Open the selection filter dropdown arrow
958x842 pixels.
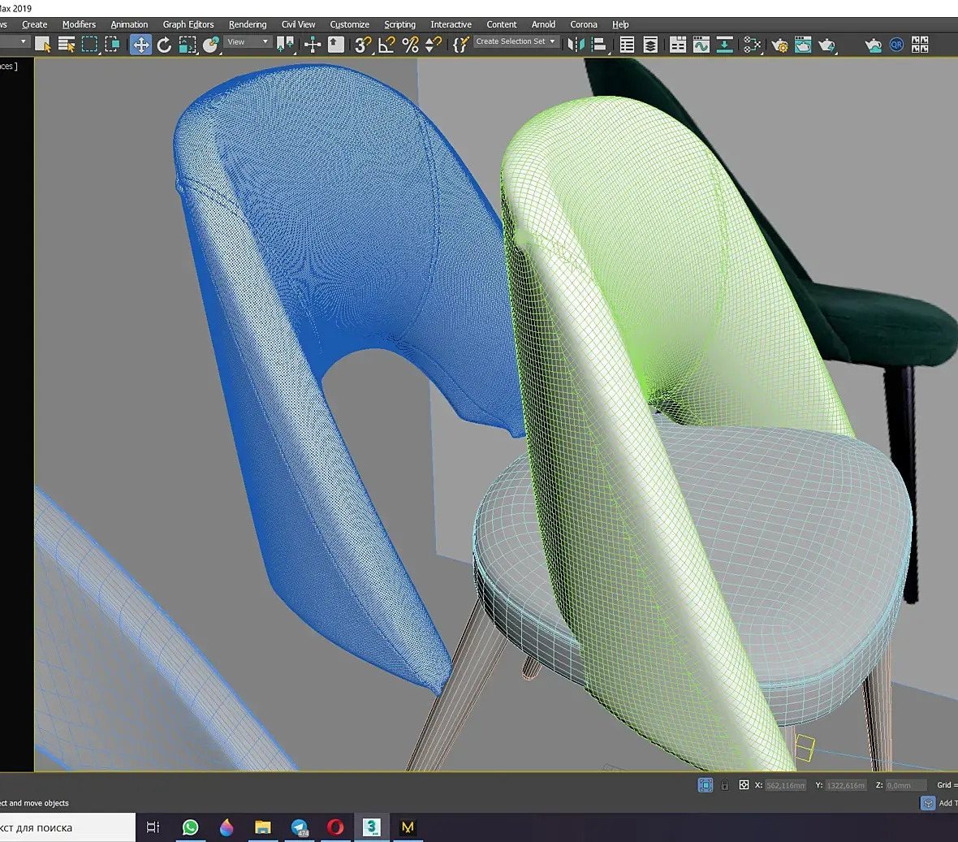(24, 42)
